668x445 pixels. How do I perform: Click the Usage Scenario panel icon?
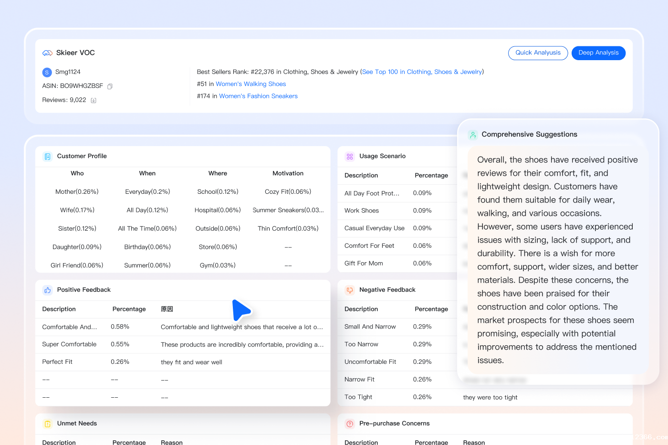click(x=350, y=157)
